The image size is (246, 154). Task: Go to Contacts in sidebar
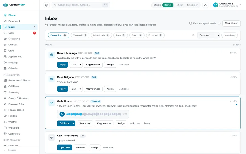click(20, 45)
